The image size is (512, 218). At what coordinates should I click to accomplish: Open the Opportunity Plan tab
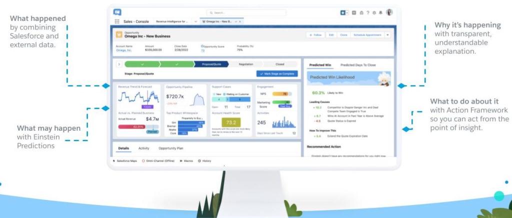point(170,149)
